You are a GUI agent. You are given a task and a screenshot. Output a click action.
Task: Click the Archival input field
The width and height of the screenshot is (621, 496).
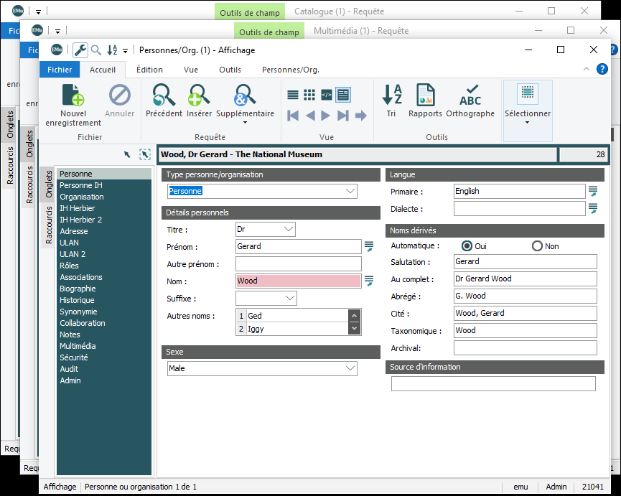(x=525, y=348)
